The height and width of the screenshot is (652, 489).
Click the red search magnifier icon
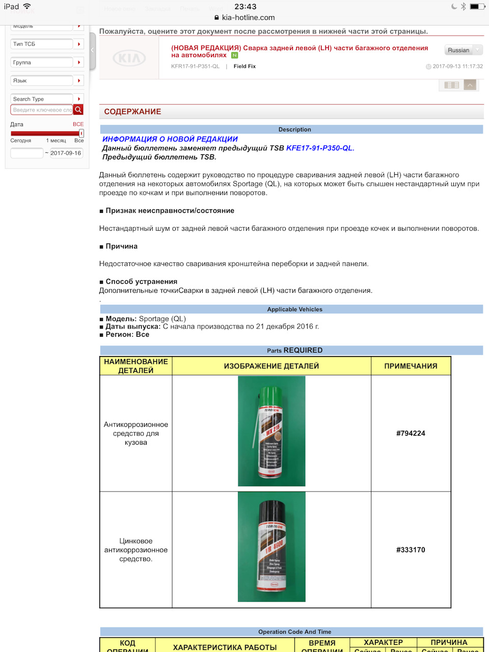[78, 110]
